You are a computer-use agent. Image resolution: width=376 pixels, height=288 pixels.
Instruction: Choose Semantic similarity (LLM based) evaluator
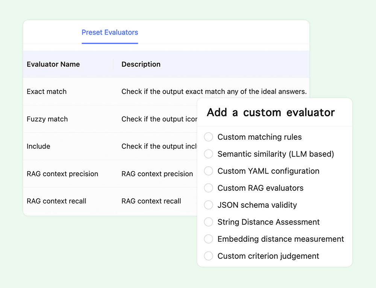click(x=208, y=154)
